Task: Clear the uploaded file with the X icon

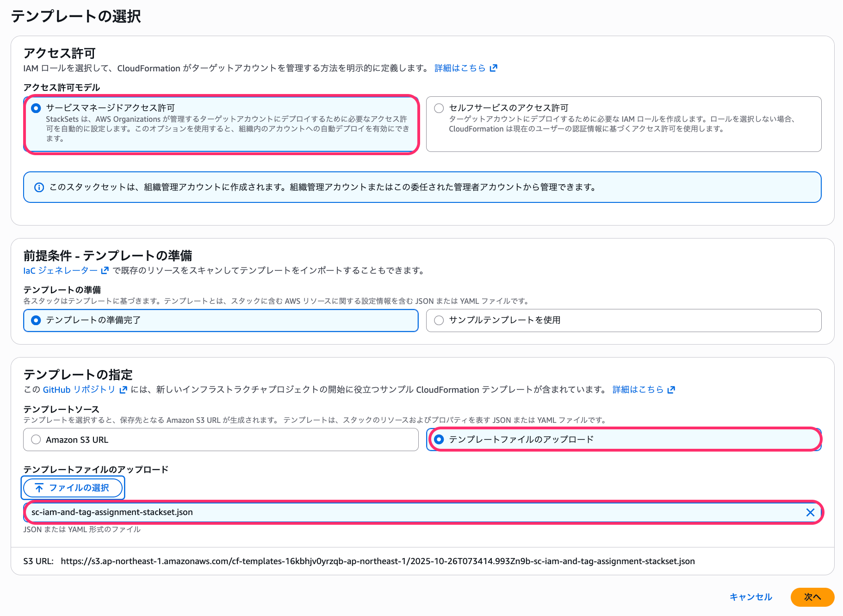Action: pos(810,512)
